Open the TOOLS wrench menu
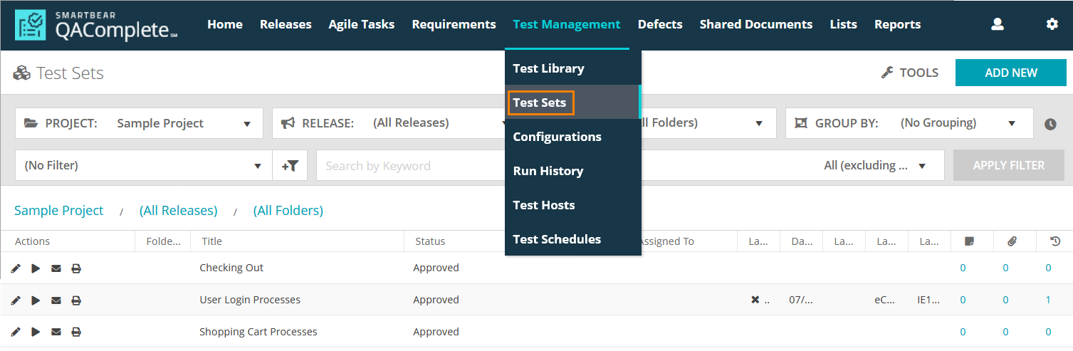This screenshot has height=351, width=1073. pyautogui.click(x=910, y=73)
